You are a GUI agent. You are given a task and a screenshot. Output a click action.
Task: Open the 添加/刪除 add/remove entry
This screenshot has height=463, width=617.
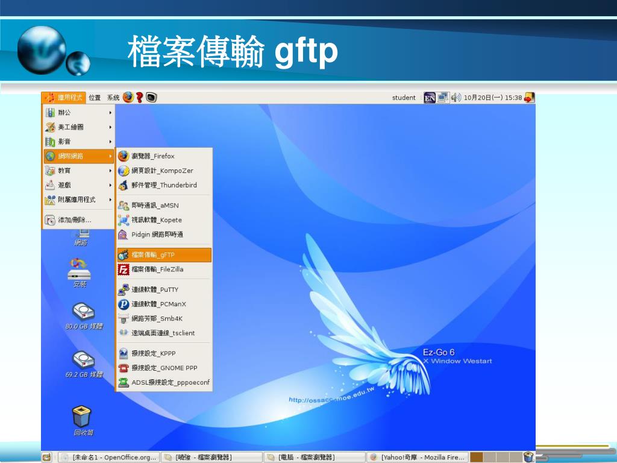tap(78, 219)
